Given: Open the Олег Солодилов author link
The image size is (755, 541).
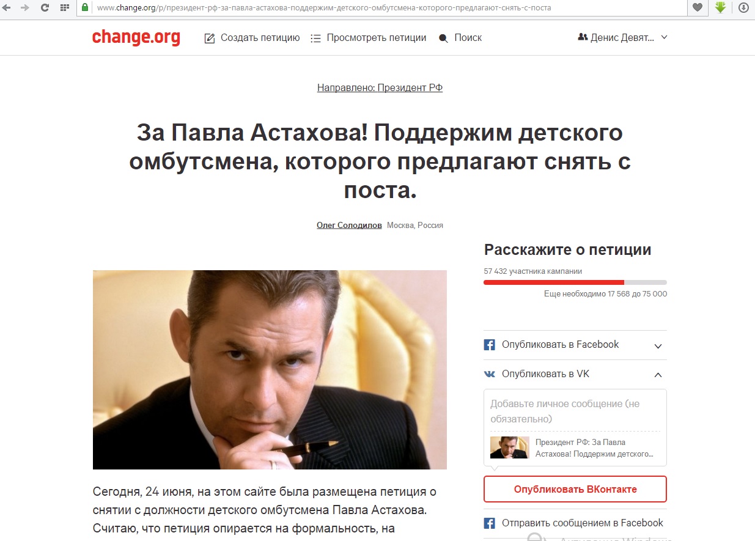Looking at the screenshot, I should (x=349, y=225).
